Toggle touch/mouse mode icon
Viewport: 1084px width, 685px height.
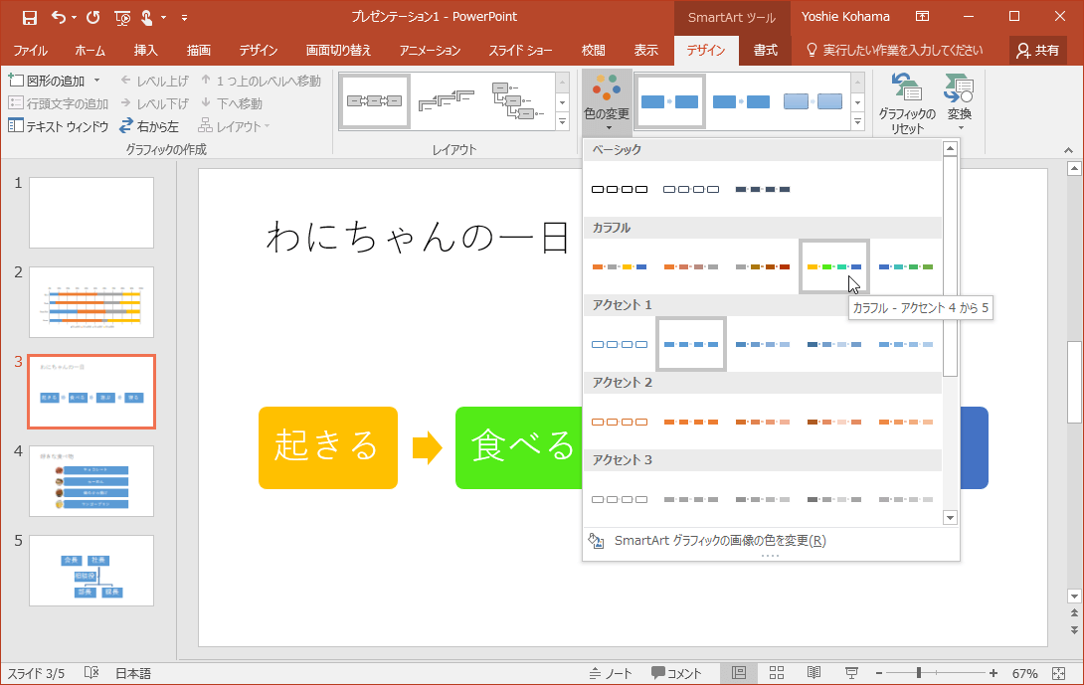(147, 17)
